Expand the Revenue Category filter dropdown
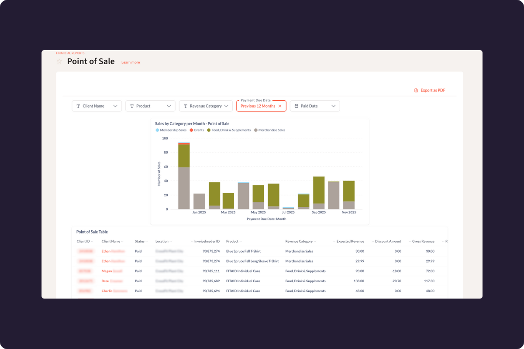524x349 pixels. click(226, 106)
